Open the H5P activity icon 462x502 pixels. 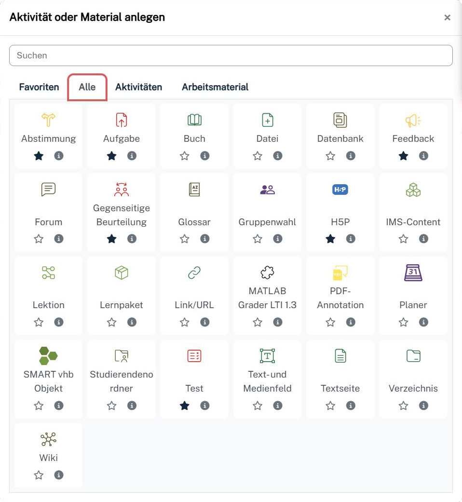coord(340,190)
